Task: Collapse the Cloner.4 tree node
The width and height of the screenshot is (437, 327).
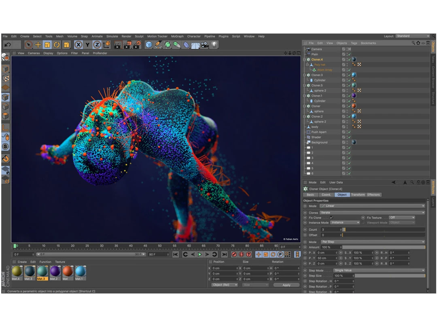Action: pyautogui.click(x=305, y=59)
